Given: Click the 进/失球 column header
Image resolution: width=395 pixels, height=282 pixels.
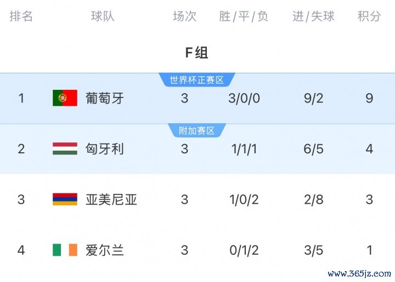Looking at the screenshot, I should [x=313, y=16].
